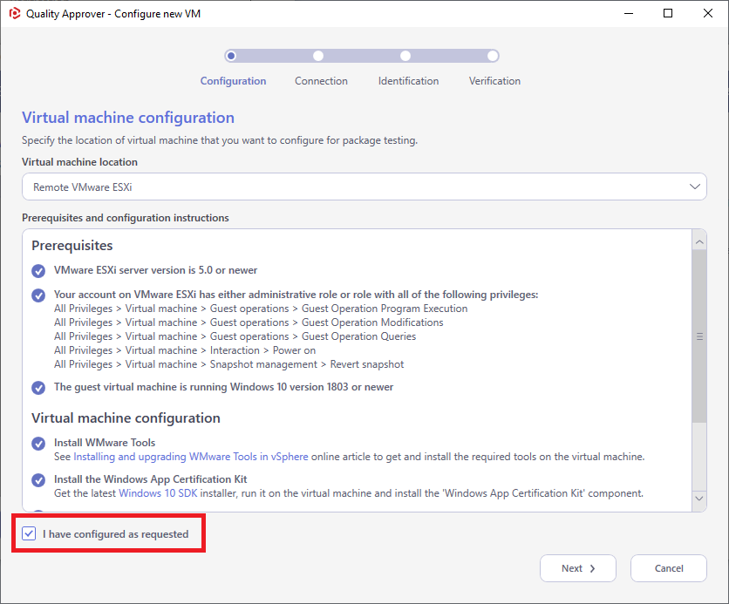Select the Identification step label
Screen dimensions: 729x604
tap(408, 81)
